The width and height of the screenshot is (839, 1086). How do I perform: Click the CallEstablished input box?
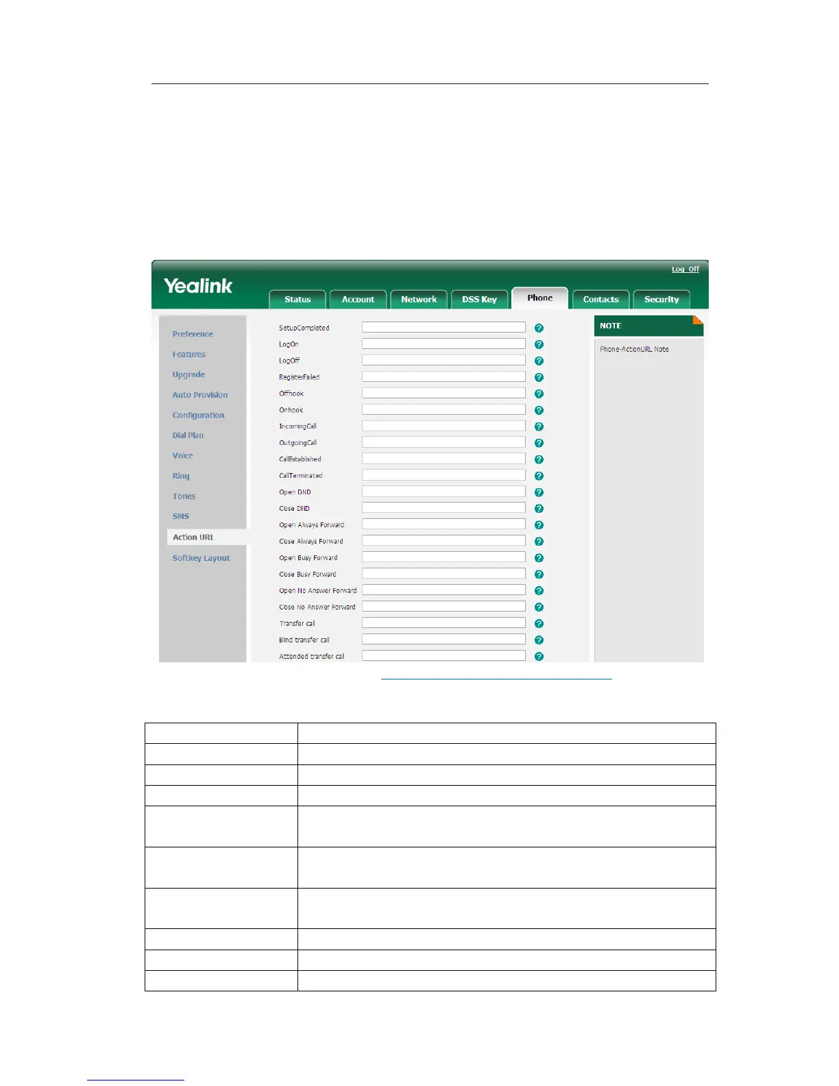click(443, 459)
